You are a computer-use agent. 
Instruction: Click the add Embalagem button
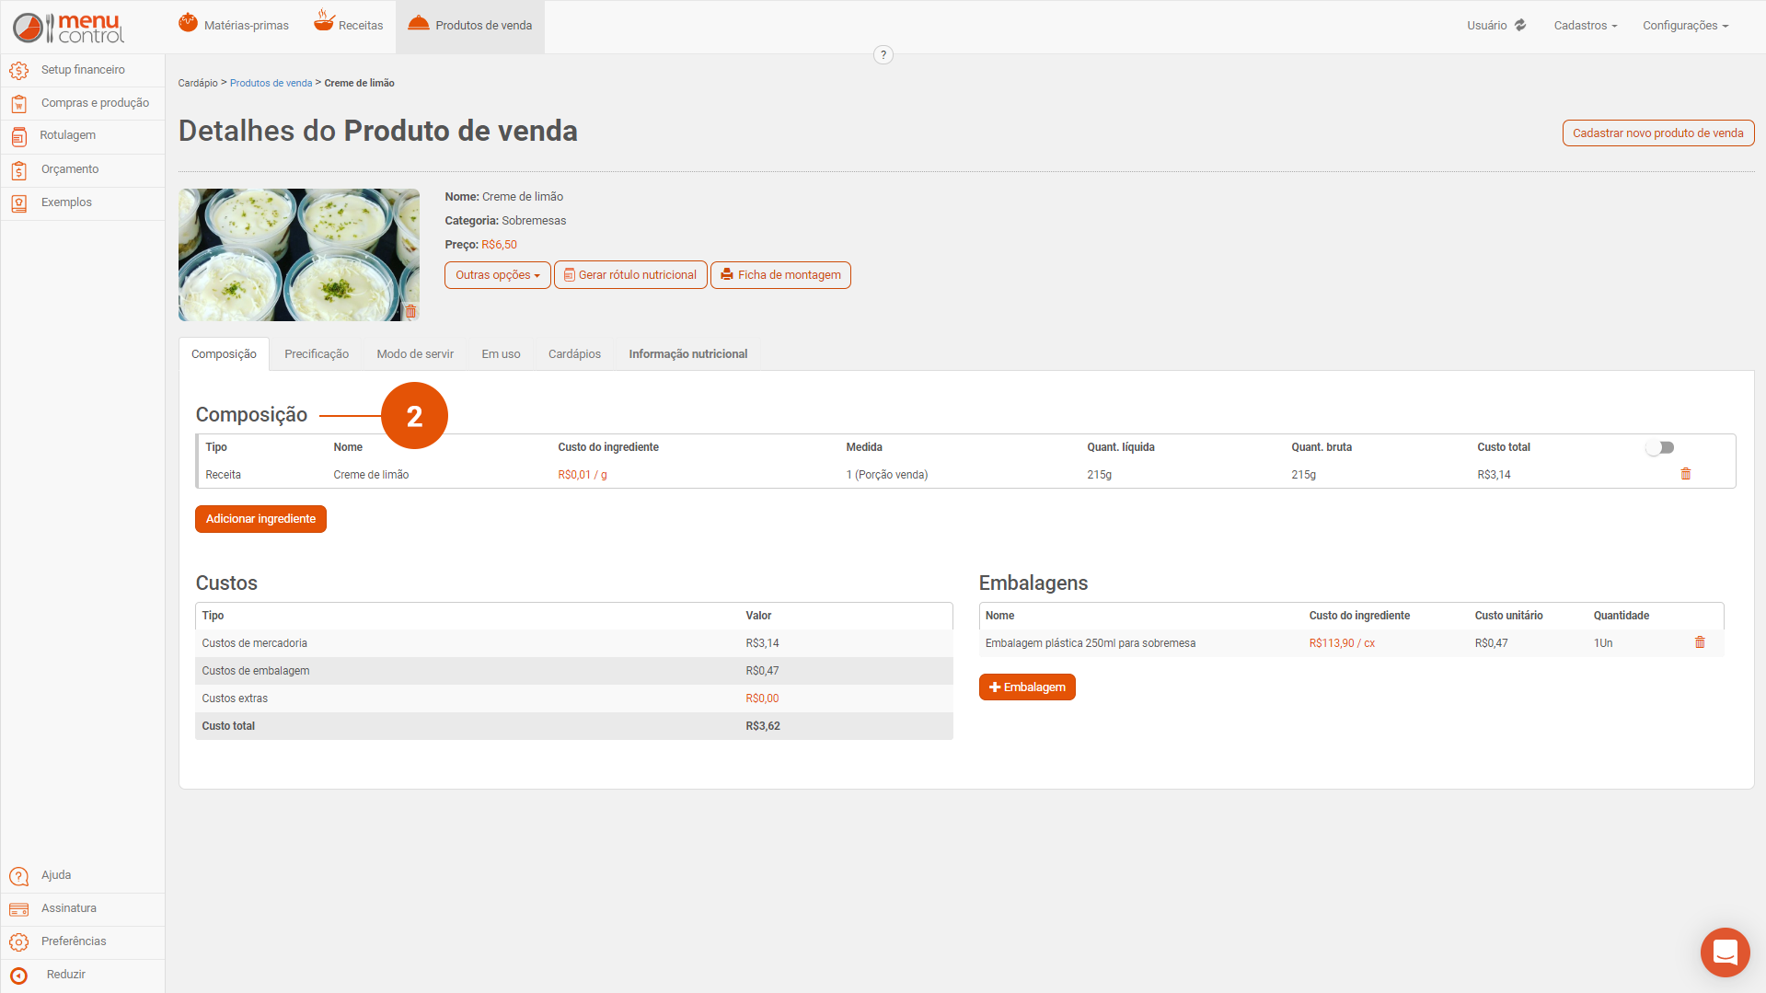click(1027, 687)
